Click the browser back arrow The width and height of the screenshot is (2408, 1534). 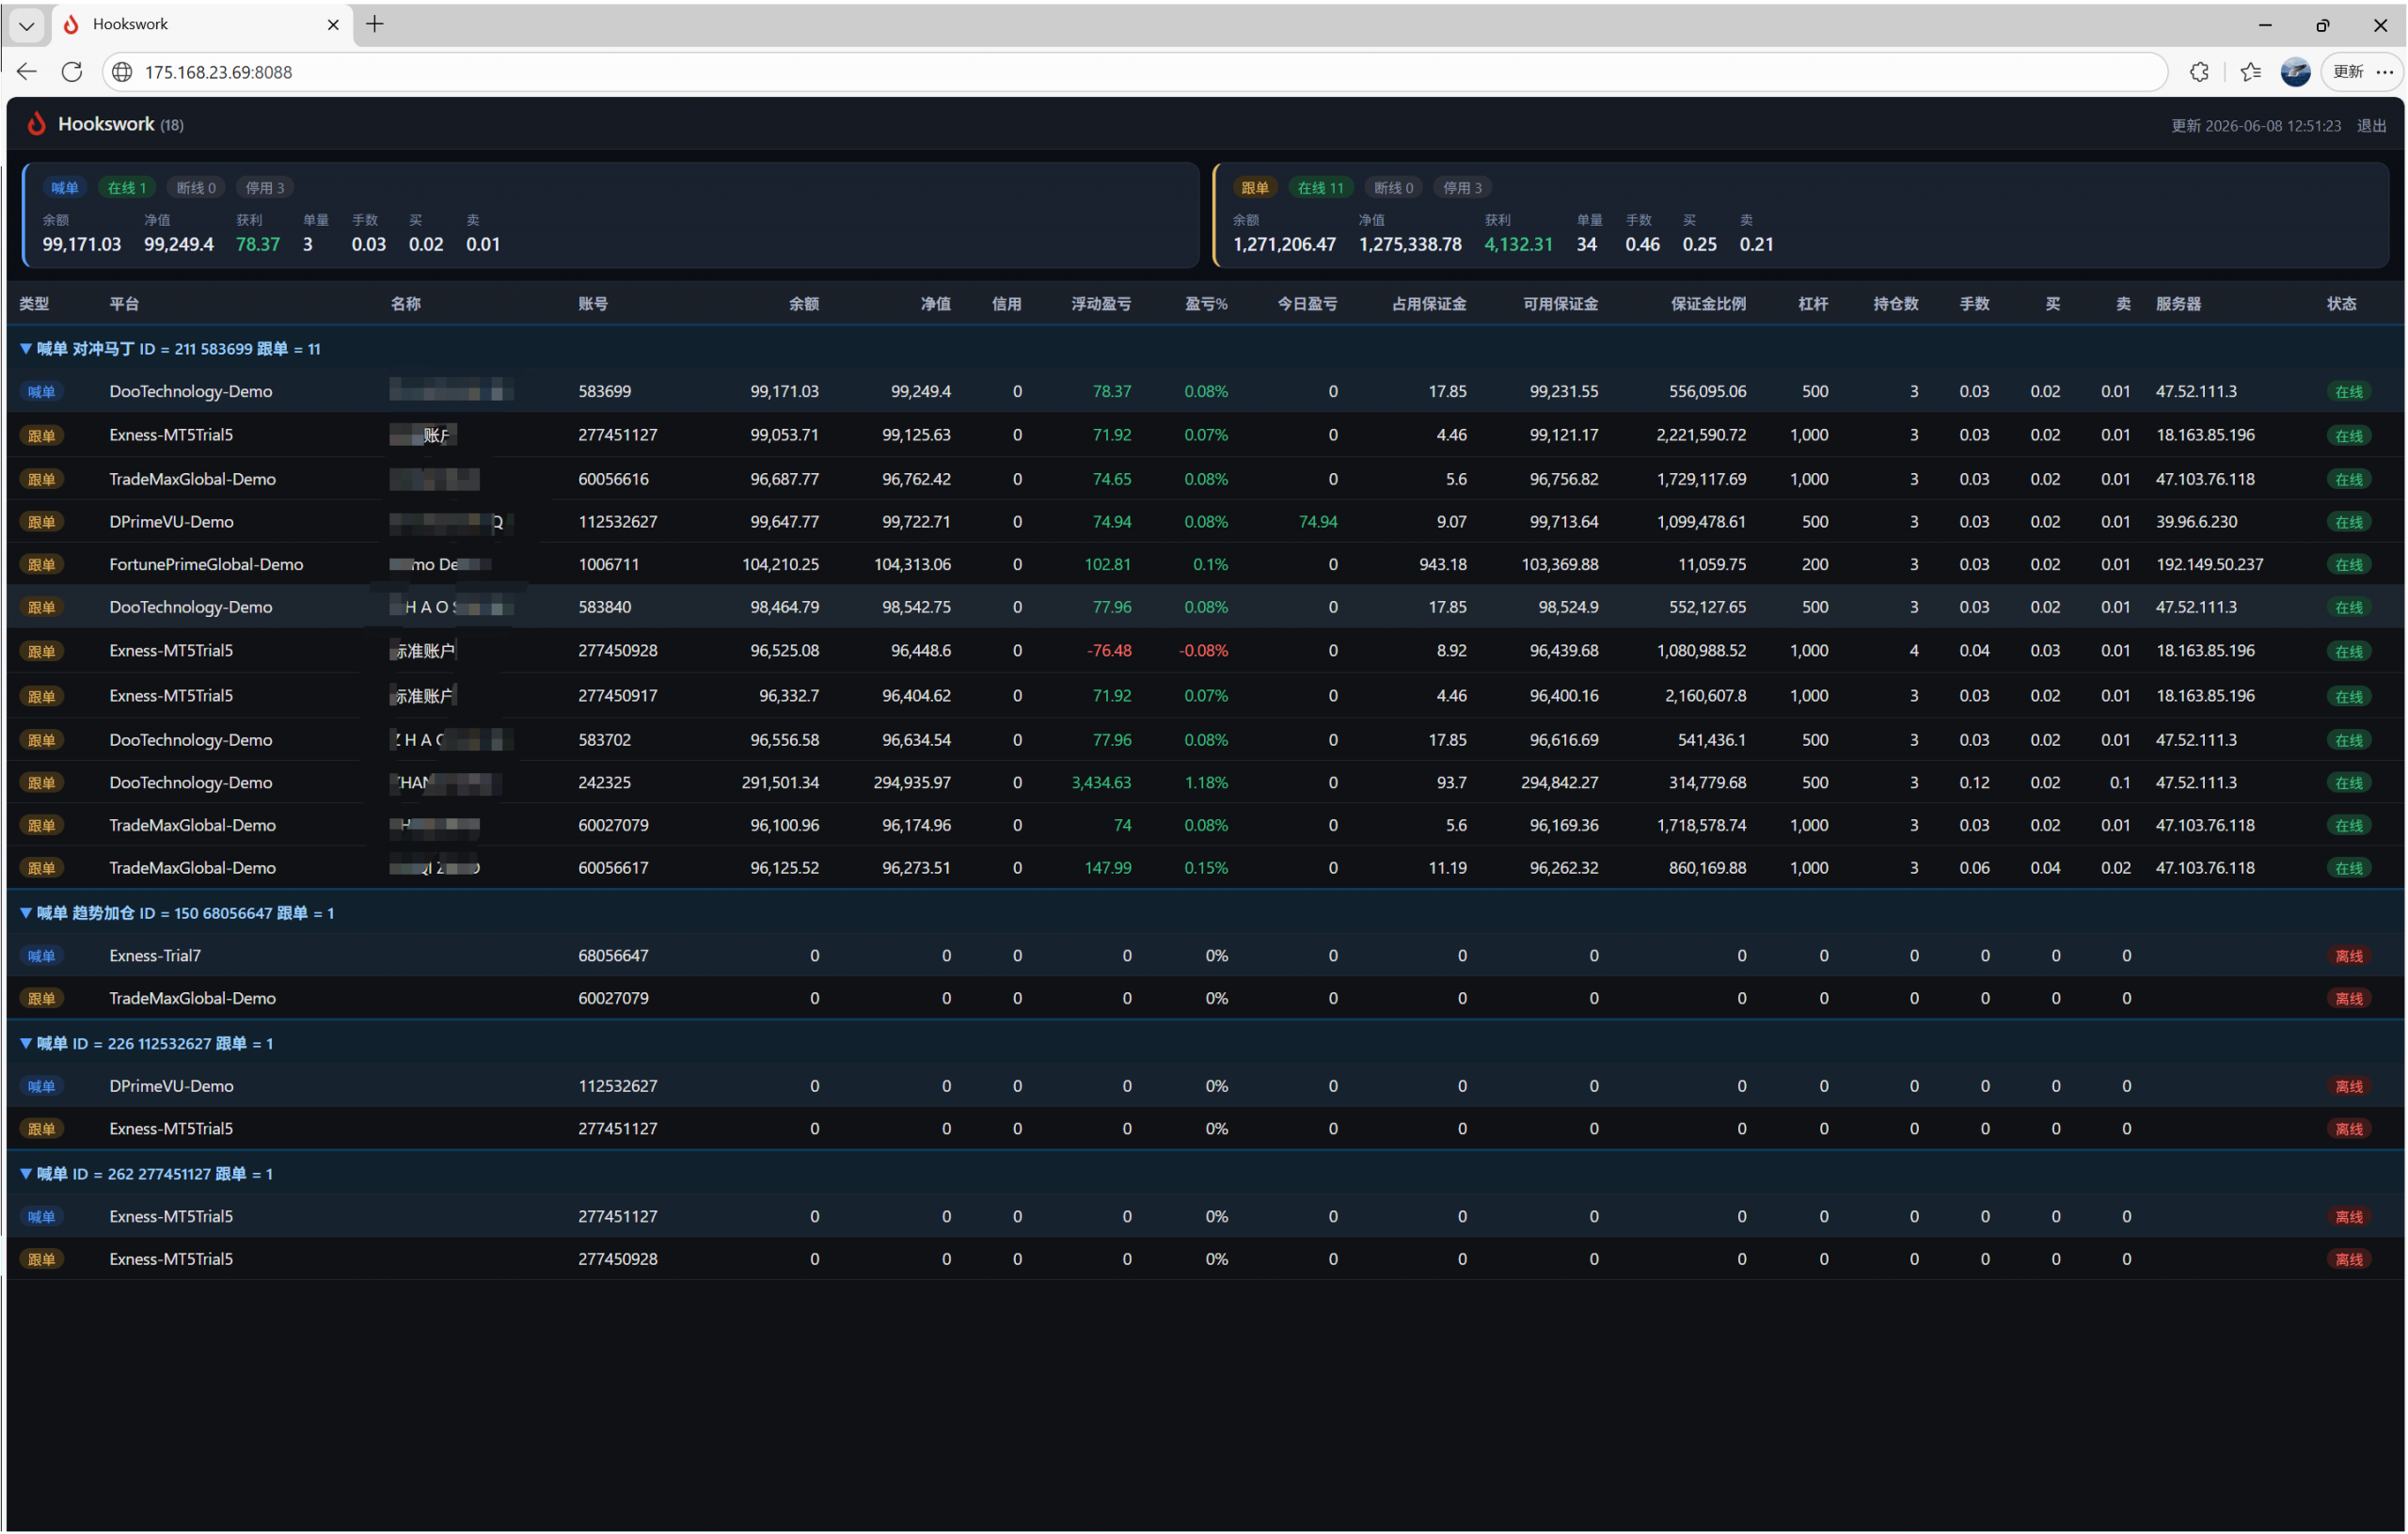tap(27, 72)
